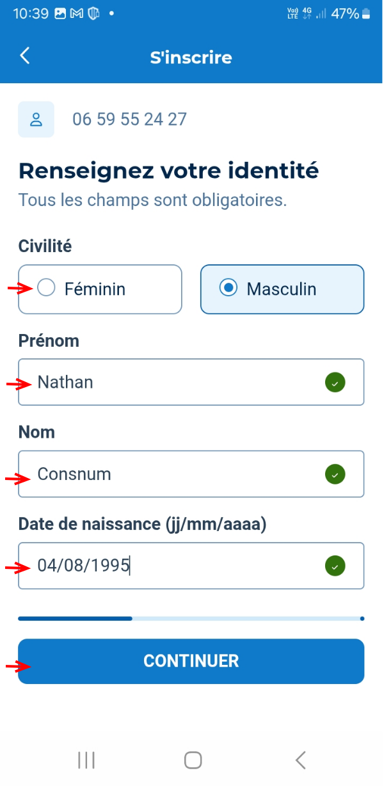Screen dimensions: 384x789
Task: Tap the back arrow in the header
Action: point(25,56)
